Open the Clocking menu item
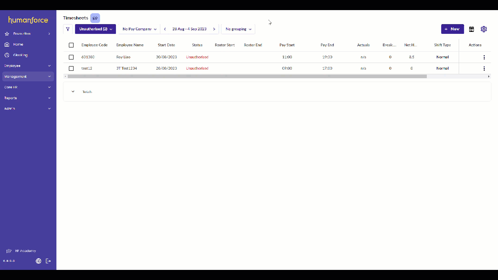 20,55
